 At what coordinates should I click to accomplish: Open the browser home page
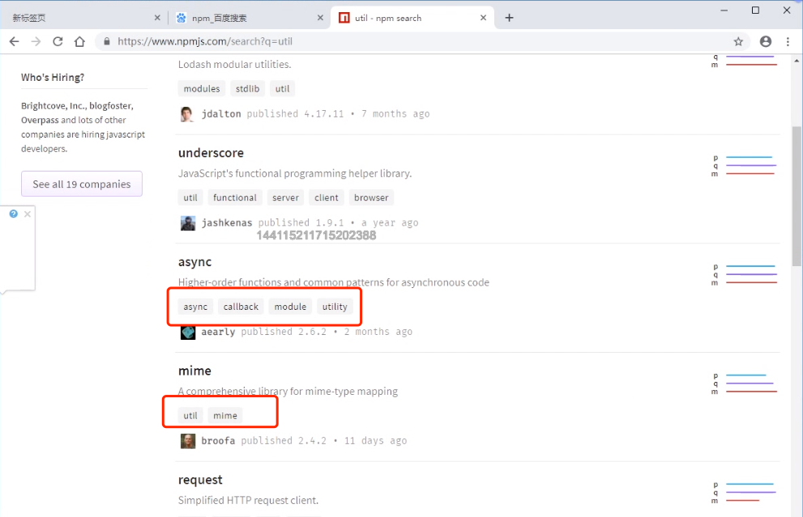coord(79,41)
